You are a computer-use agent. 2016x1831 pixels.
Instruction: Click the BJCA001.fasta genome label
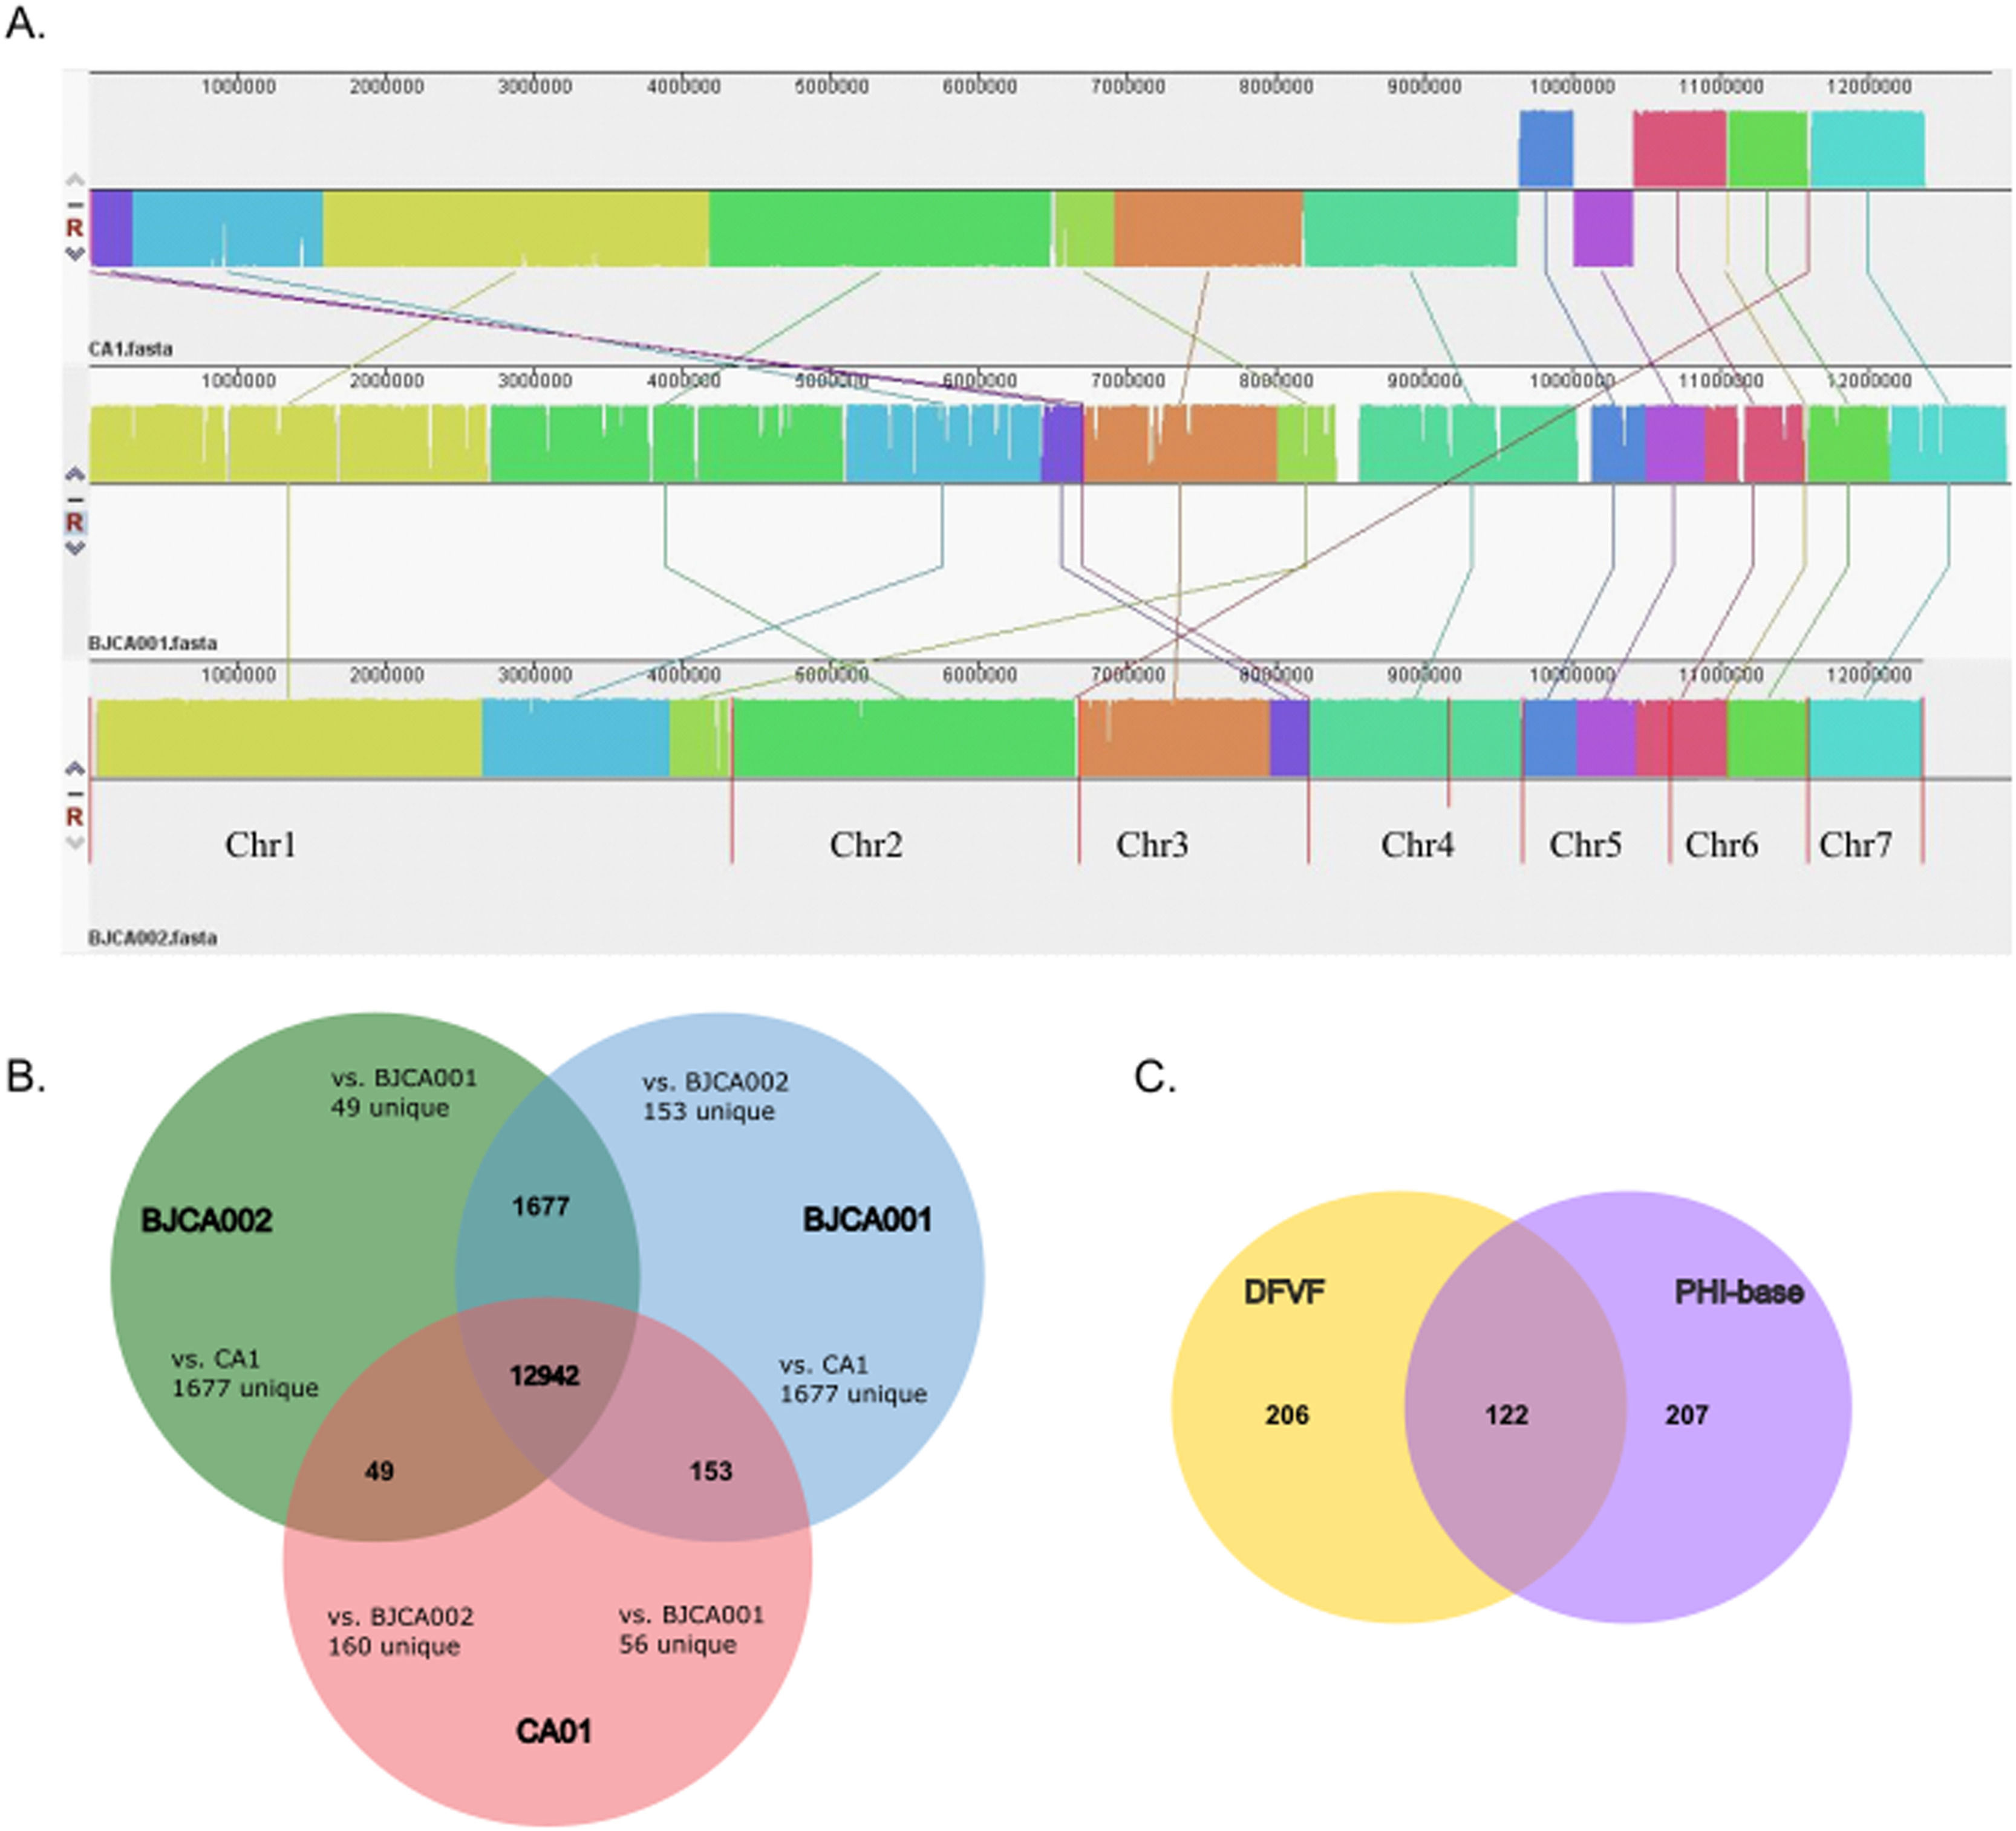click(x=152, y=643)
